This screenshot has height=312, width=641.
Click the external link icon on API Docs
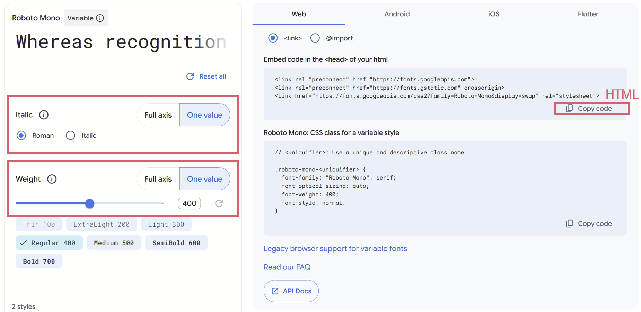(275, 291)
